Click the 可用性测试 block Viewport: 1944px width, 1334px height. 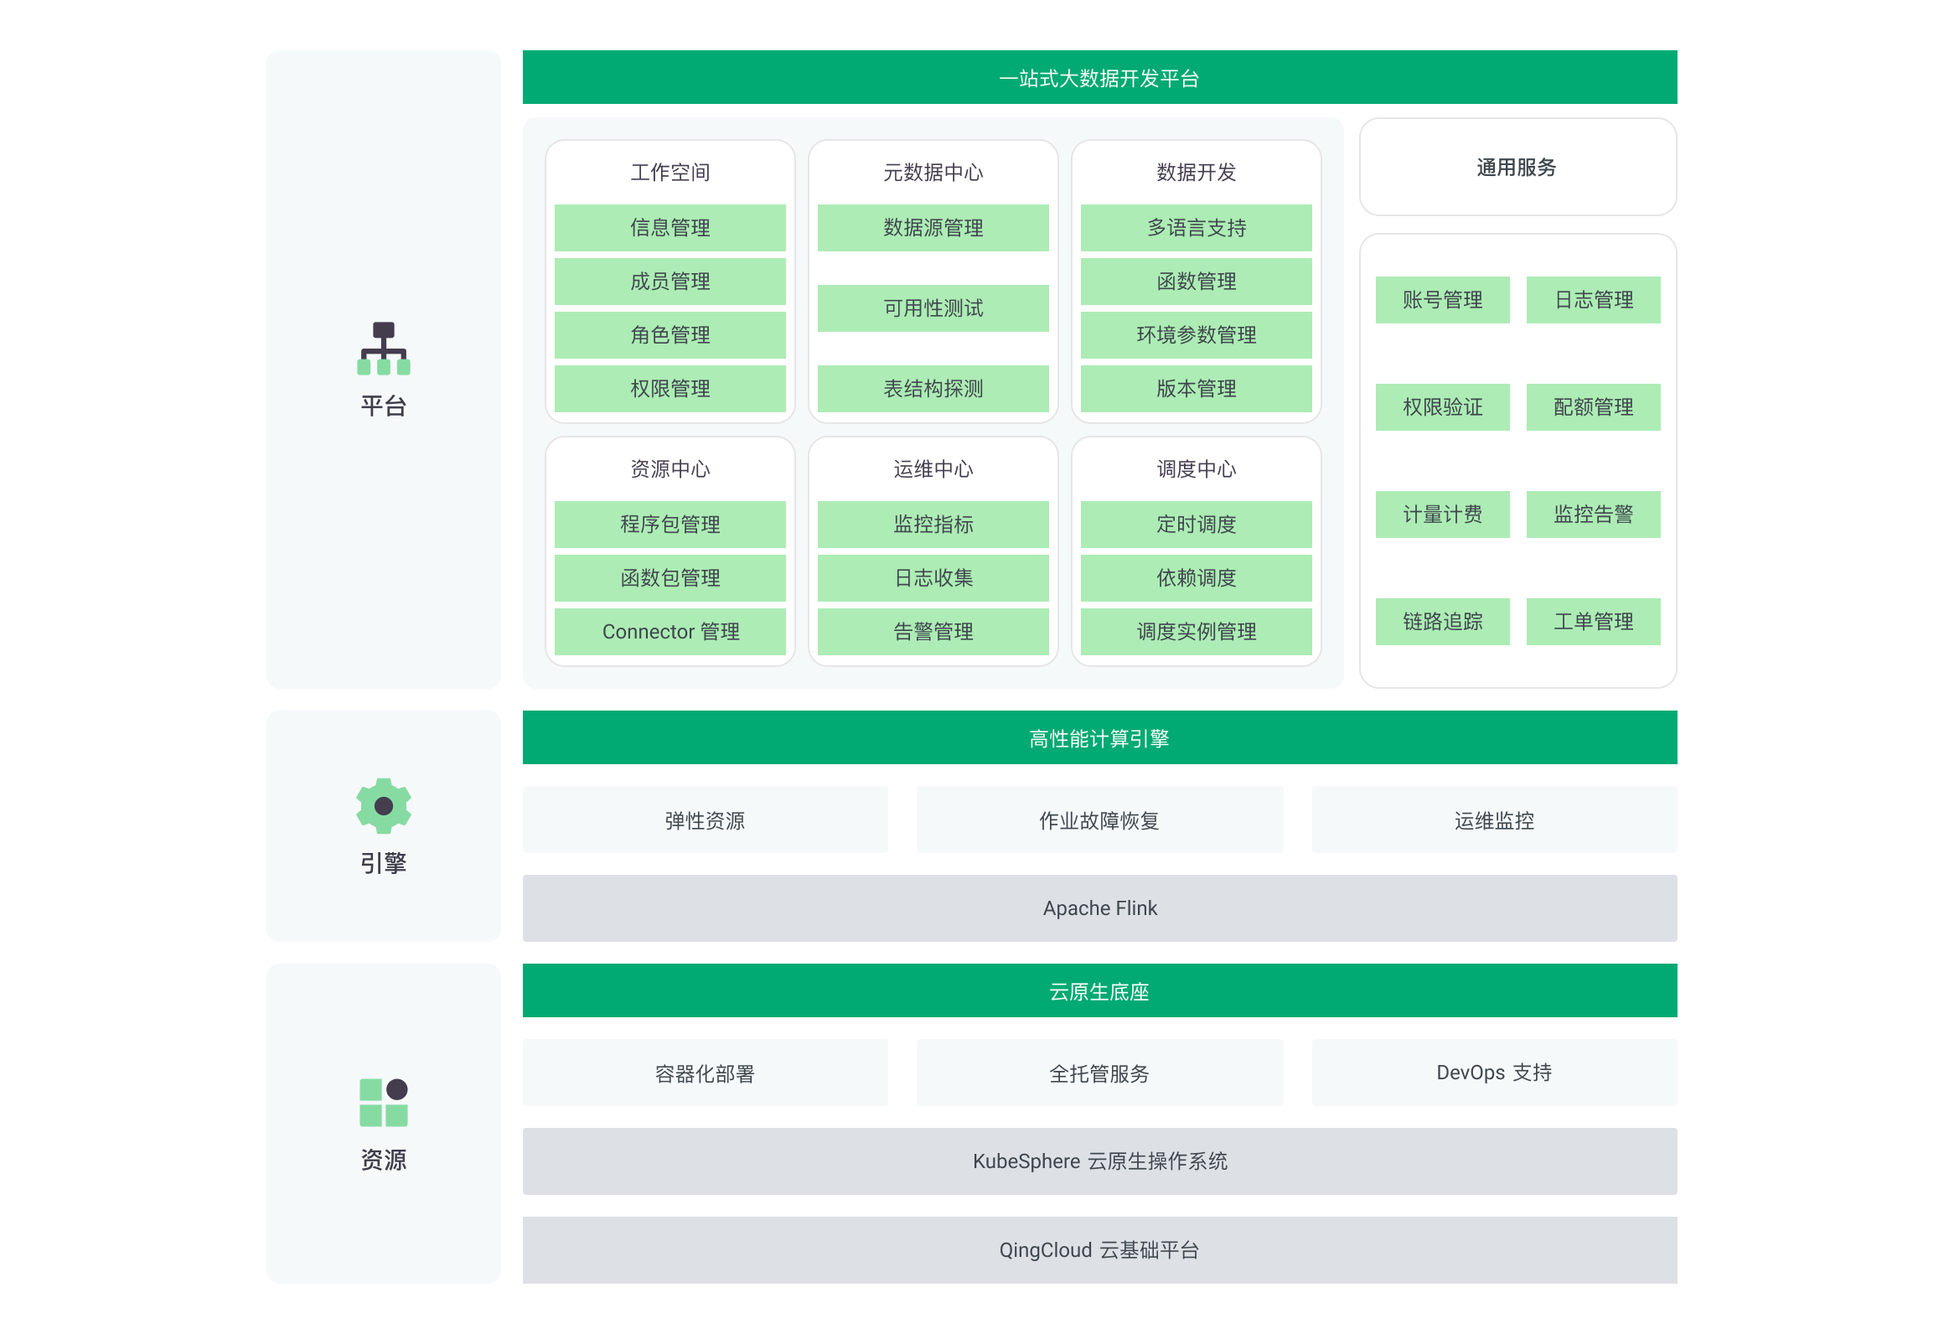(933, 308)
